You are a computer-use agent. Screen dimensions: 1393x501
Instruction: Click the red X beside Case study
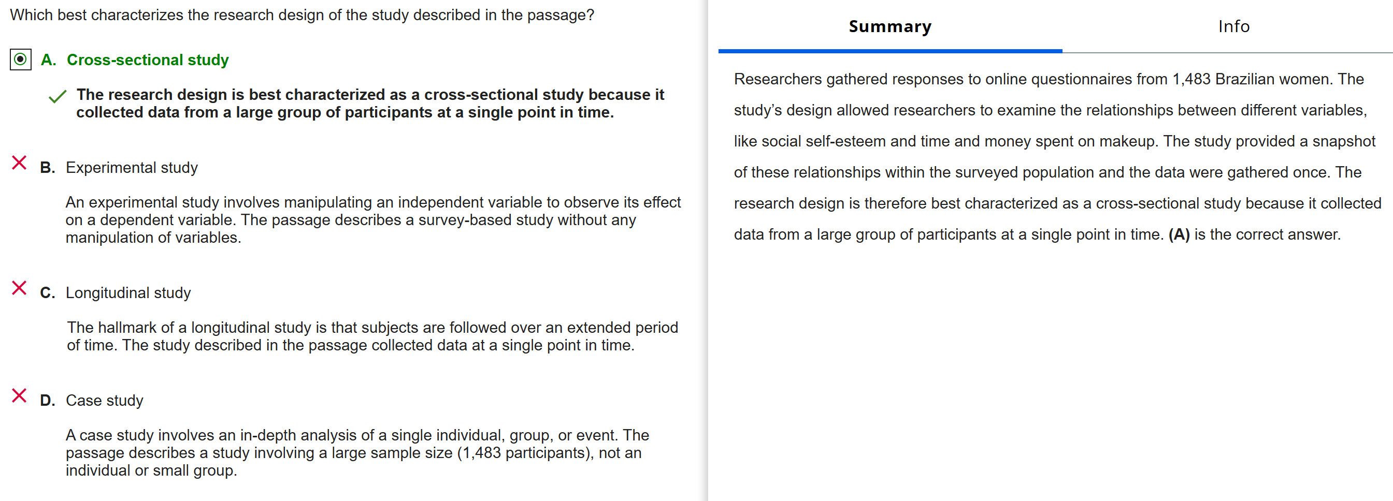pyautogui.click(x=20, y=395)
